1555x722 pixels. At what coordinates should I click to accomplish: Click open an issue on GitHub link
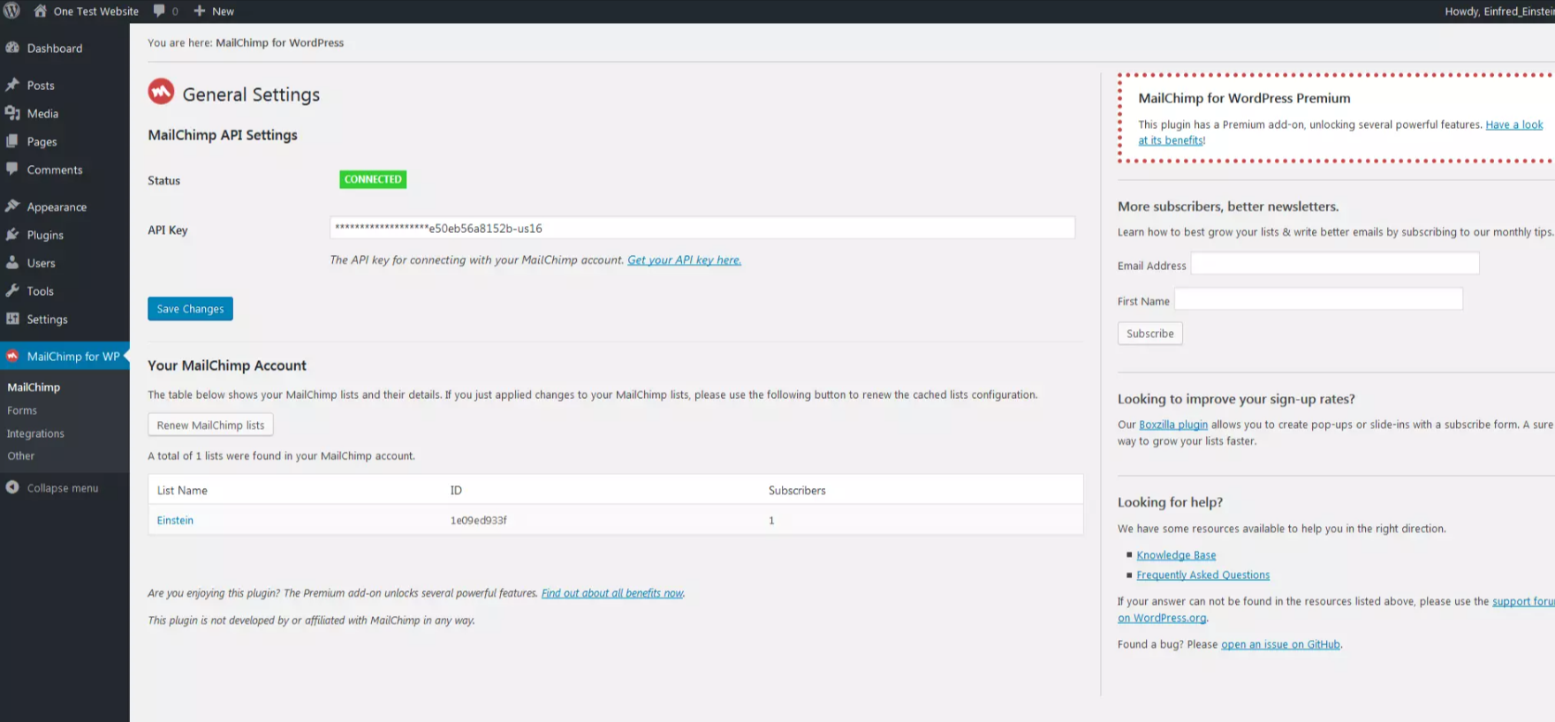click(1280, 644)
